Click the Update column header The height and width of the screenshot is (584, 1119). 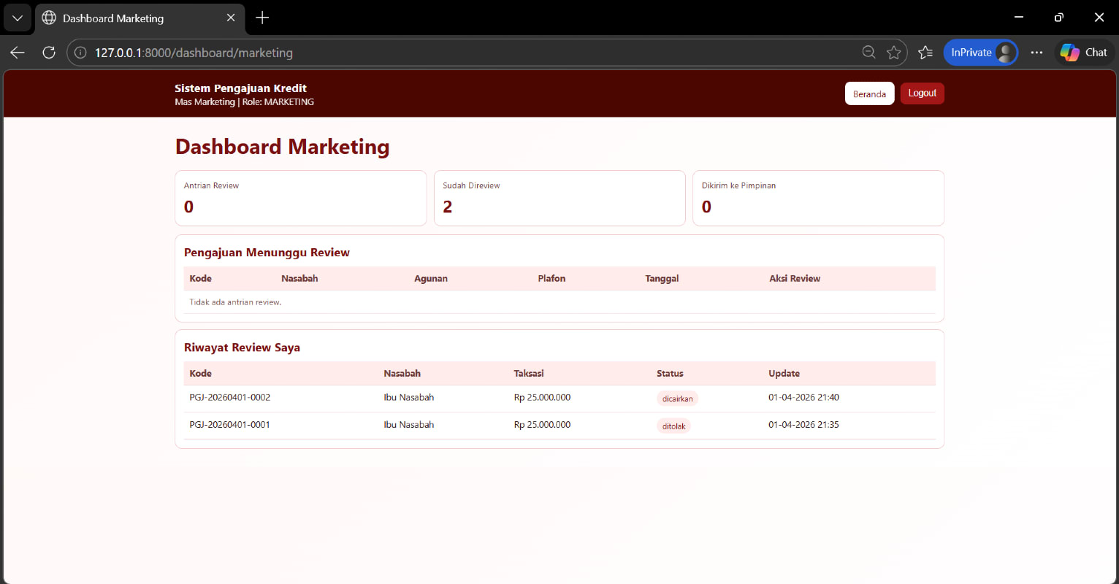click(x=784, y=373)
